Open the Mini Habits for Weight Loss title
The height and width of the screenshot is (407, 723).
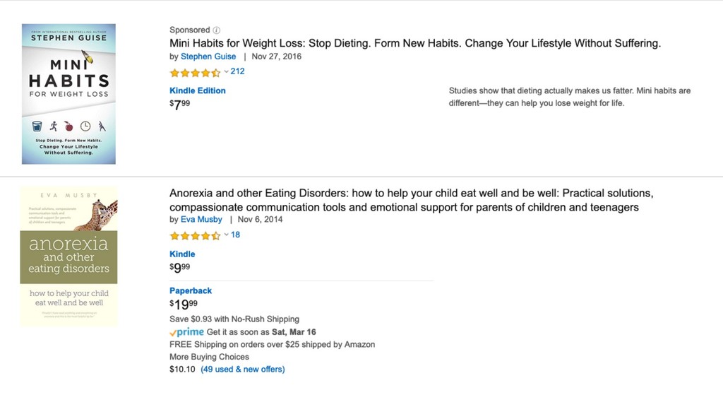[415, 43]
